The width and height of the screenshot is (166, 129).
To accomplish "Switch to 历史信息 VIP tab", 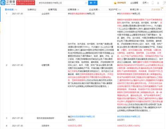I will coord(157,9).
